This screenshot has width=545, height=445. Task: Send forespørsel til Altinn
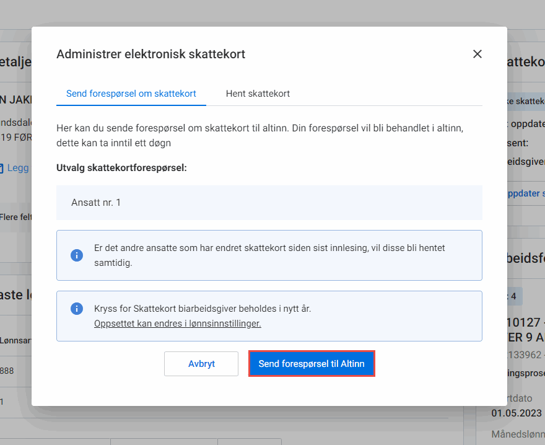tap(312, 364)
